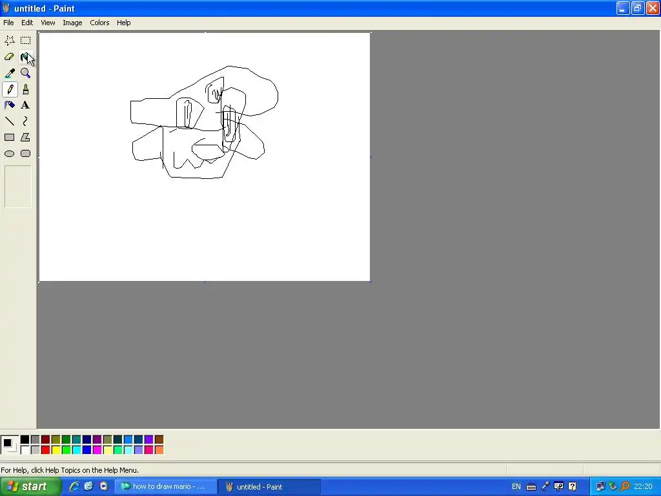Open the File menu

coord(8,23)
